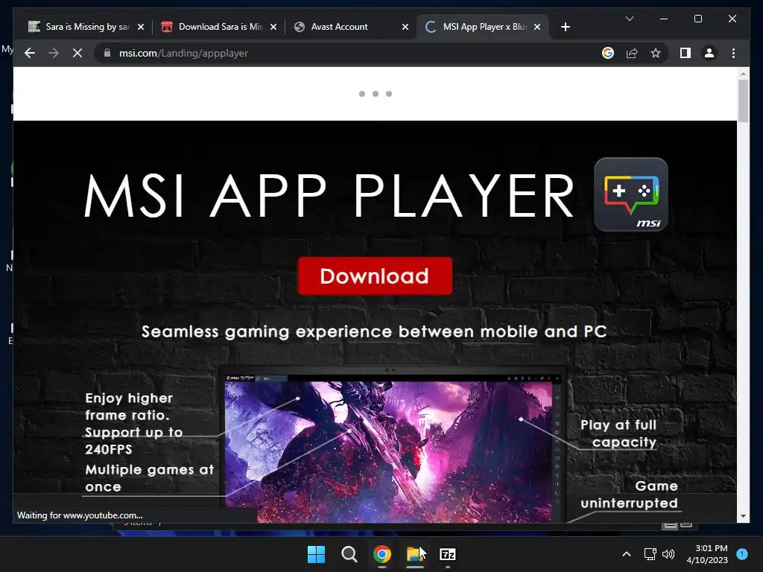Click scrollbar down arrow
763x572 pixels.
[x=743, y=516]
